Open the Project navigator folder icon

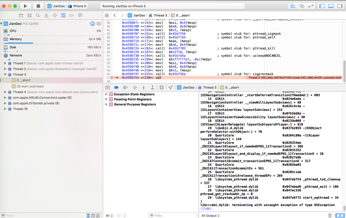tap(21, 15)
